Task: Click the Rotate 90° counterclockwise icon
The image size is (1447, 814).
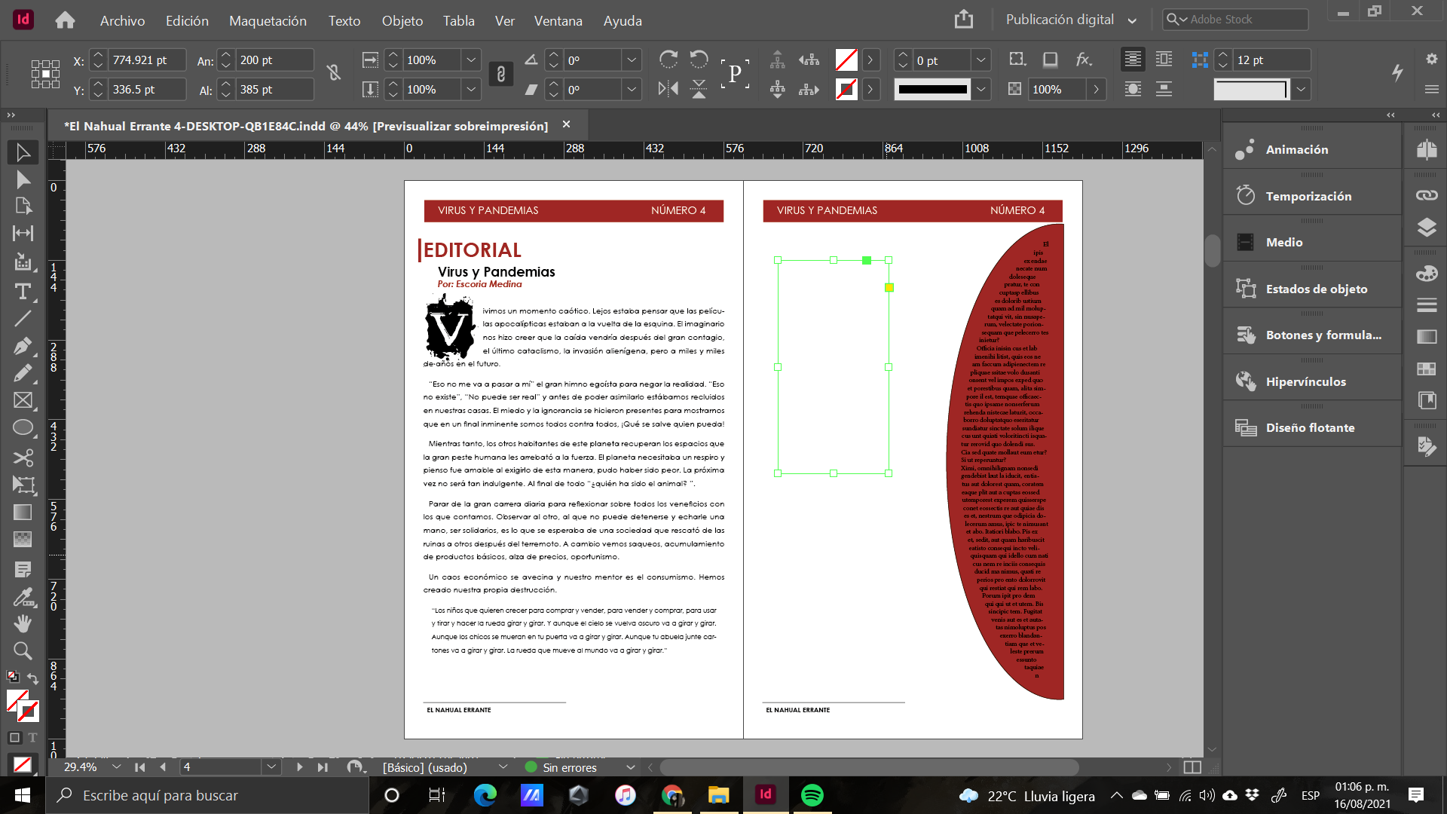Action: coord(699,60)
